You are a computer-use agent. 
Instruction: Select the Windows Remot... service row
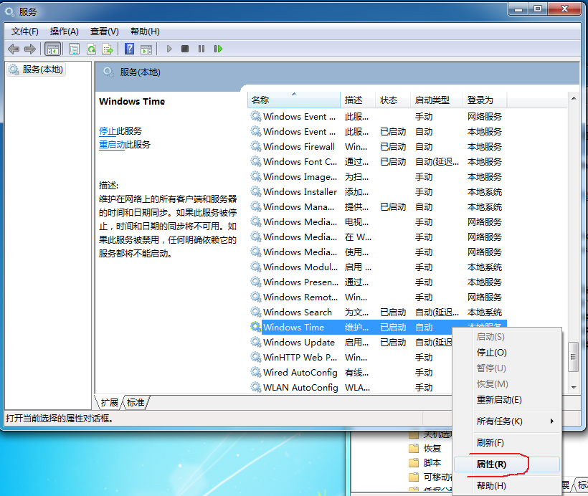point(378,297)
